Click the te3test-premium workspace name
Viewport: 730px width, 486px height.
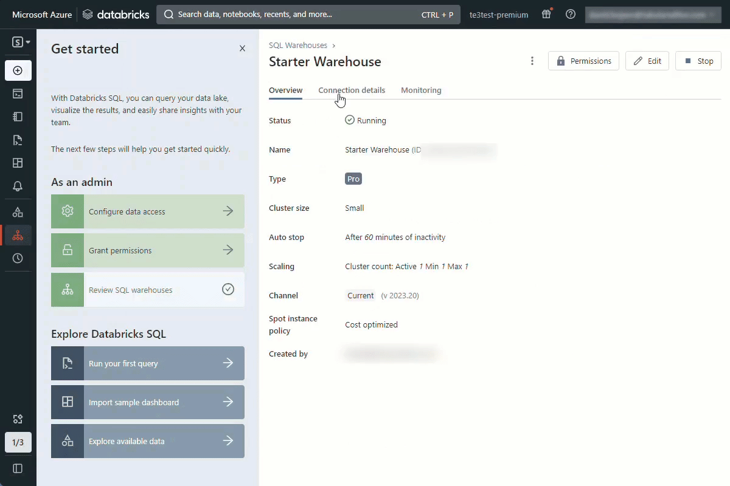[499, 15]
